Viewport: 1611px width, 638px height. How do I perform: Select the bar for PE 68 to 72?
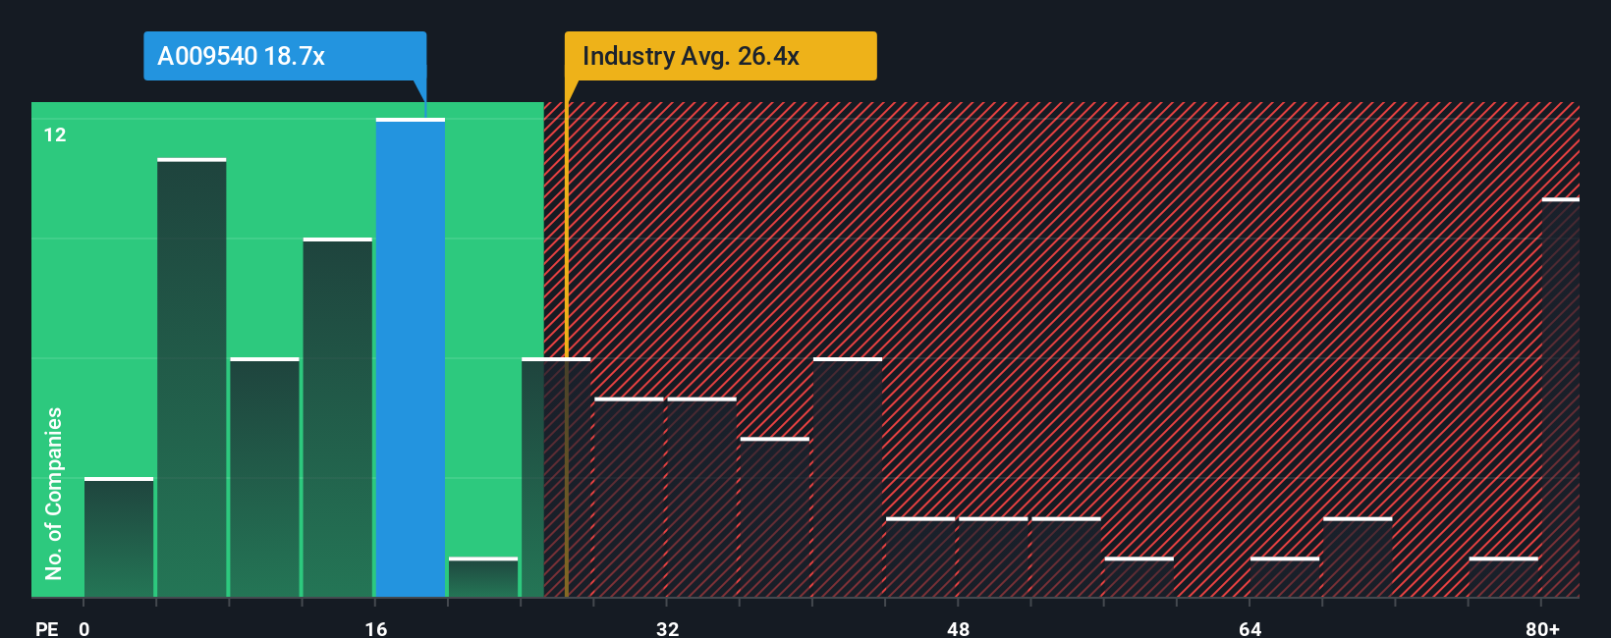pyautogui.click(x=1358, y=557)
